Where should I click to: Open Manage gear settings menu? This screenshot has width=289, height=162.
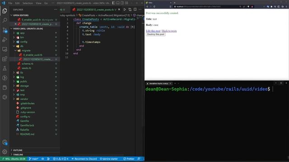pos(5,152)
